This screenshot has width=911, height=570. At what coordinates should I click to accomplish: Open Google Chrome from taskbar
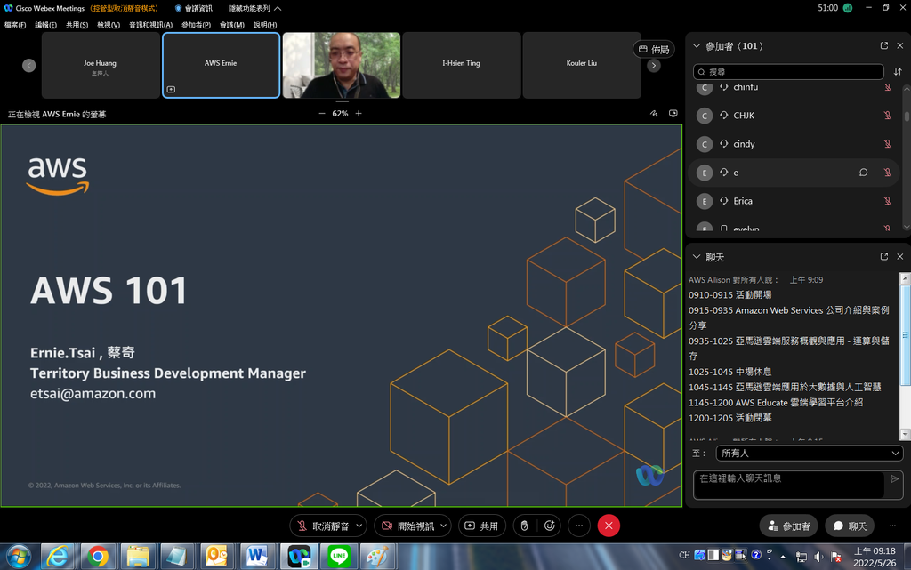[x=98, y=557]
